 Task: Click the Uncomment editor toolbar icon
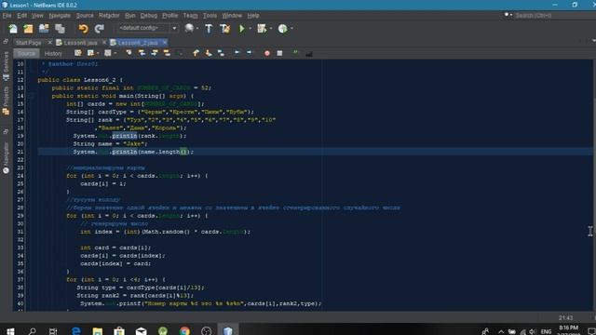pyautogui.click(x=308, y=54)
